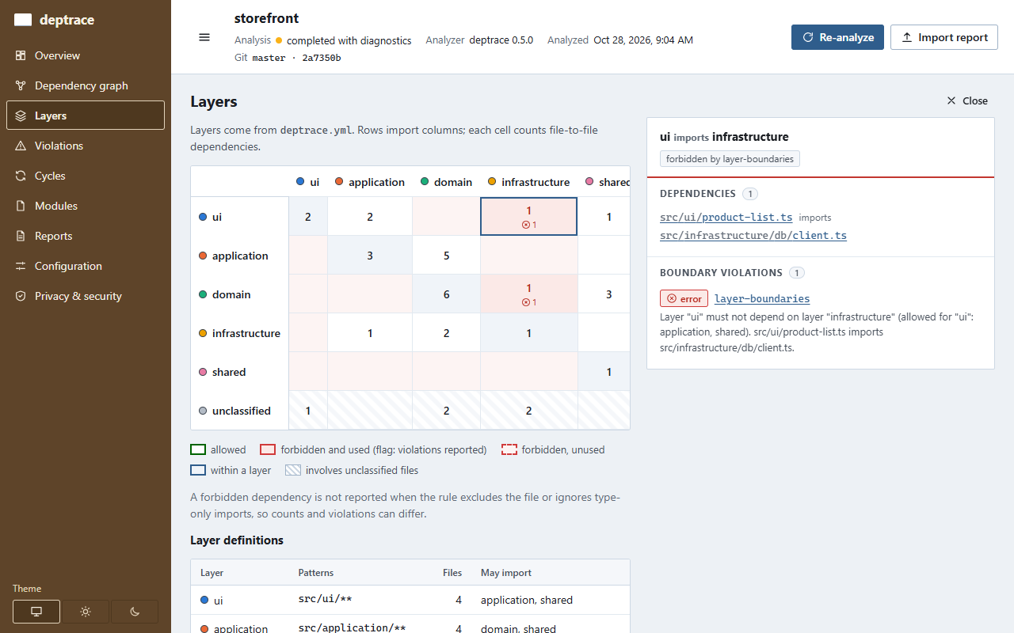Viewport: 1014px width, 633px height.
Task: Open the Reports page
Action: coord(86,236)
